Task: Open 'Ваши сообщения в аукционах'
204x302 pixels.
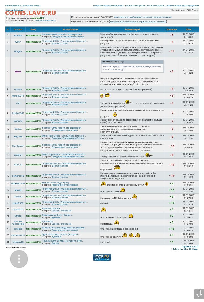Action: point(183,6)
